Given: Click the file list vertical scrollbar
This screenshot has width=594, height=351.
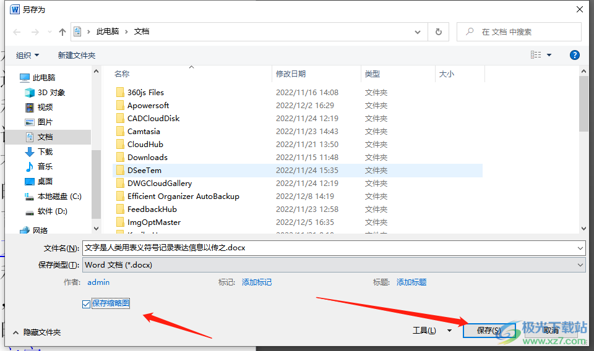Looking at the screenshot, I should tap(583, 104).
